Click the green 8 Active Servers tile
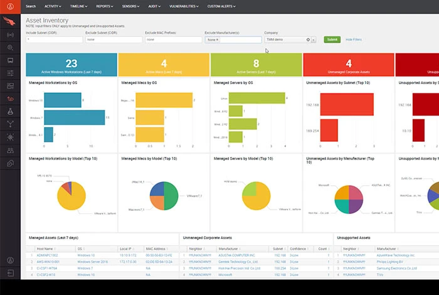Screen dimensions: 439x295 tap(256, 65)
